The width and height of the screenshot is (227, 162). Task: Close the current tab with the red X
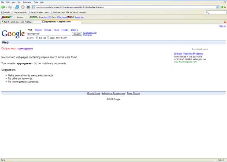225,22
